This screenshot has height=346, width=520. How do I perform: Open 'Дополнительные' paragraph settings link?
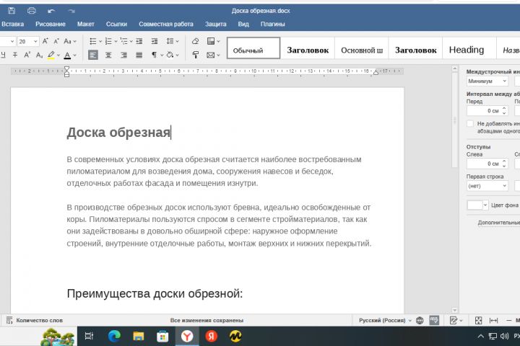pos(498,223)
